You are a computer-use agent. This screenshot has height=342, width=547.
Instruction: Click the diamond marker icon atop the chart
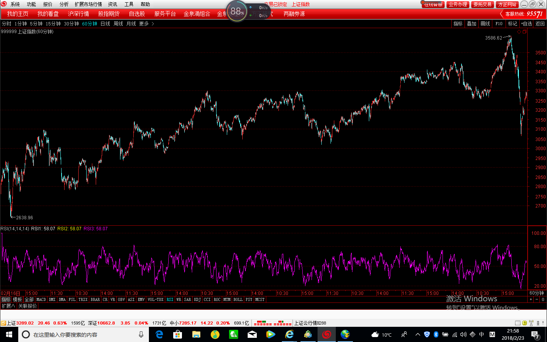519,32
